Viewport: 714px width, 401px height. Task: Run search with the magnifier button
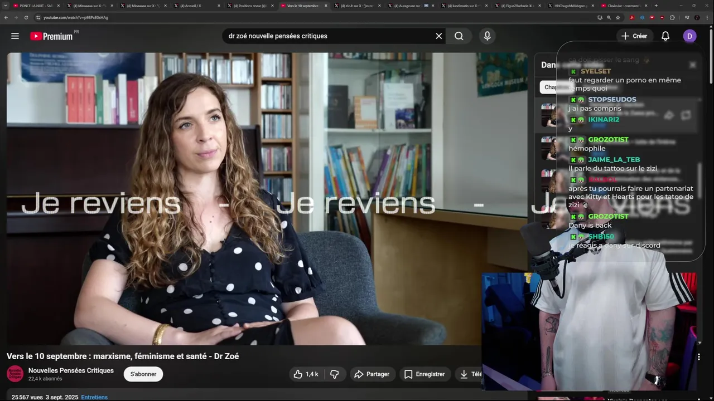[459, 36]
